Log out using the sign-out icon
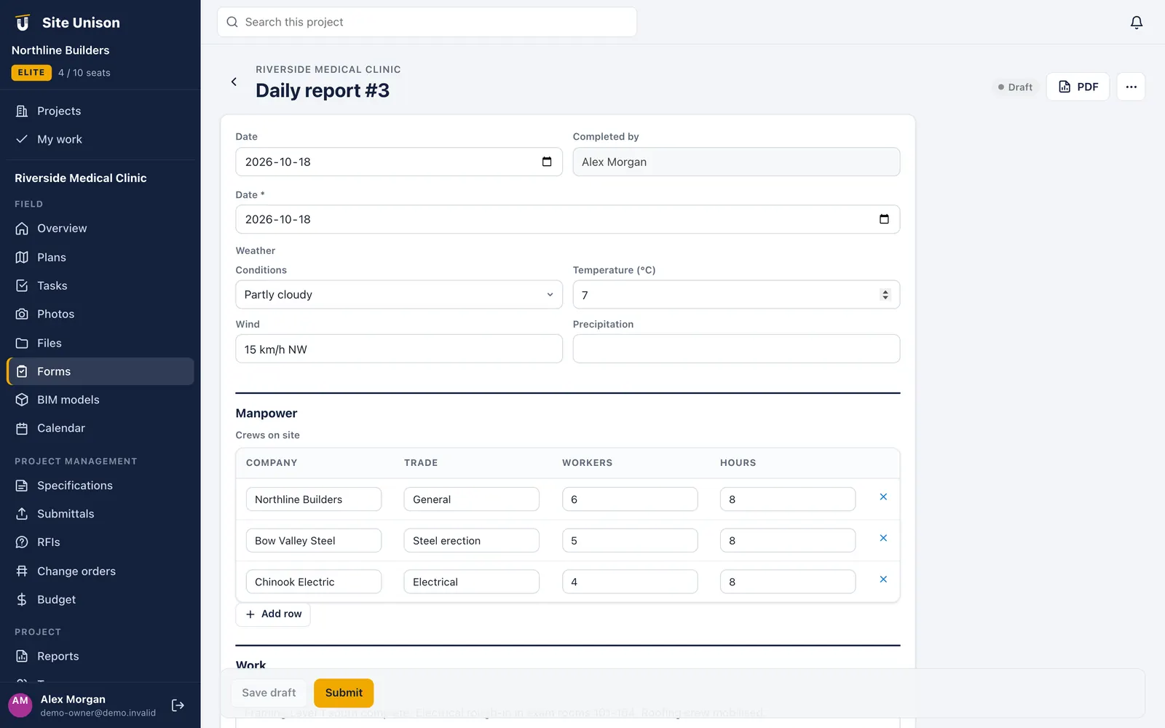 coord(178,705)
